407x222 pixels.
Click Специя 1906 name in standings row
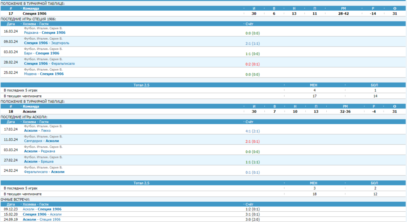(35, 14)
